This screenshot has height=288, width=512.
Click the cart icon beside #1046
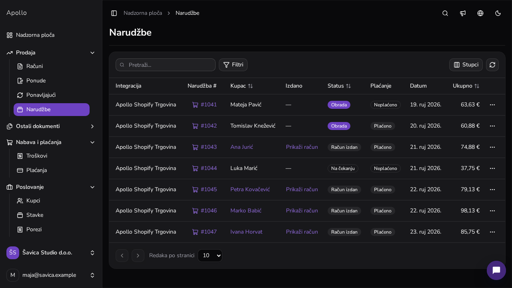pyautogui.click(x=195, y=211)
